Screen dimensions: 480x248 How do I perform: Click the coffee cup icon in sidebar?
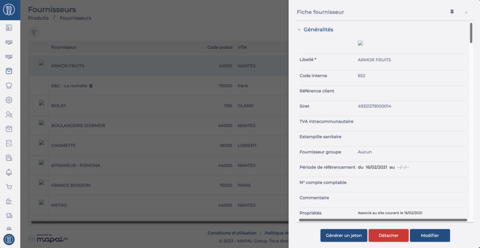pyautogui.click(x=9, y=201)
